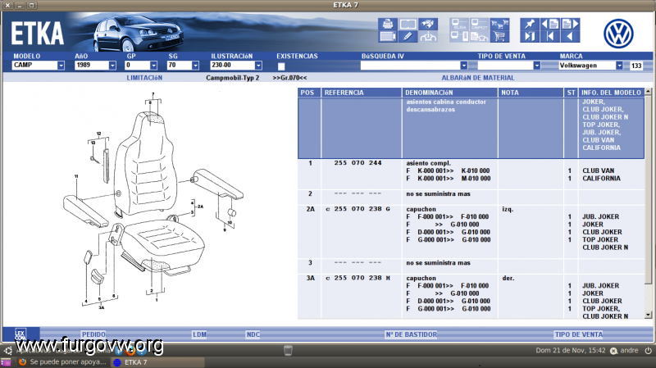Open the binoculars search tool

point(427,24)
